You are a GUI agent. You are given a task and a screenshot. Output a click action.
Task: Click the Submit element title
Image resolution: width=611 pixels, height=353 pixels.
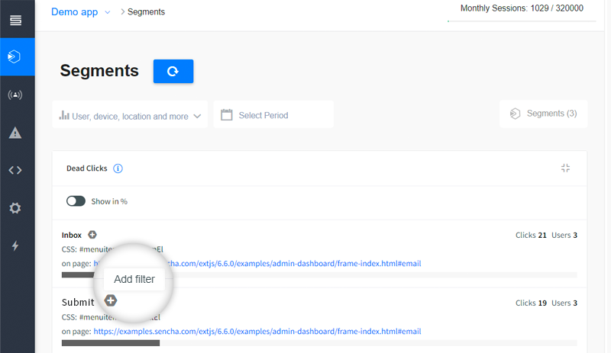coord(78,303)
